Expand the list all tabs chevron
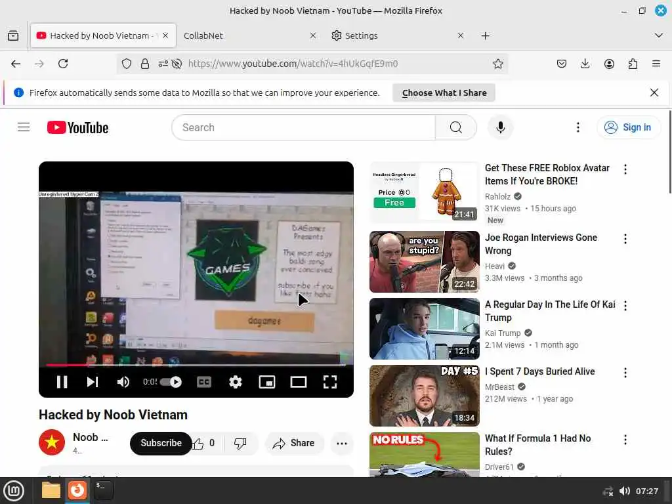The image size is (672, 504). (x=659, y=35)
